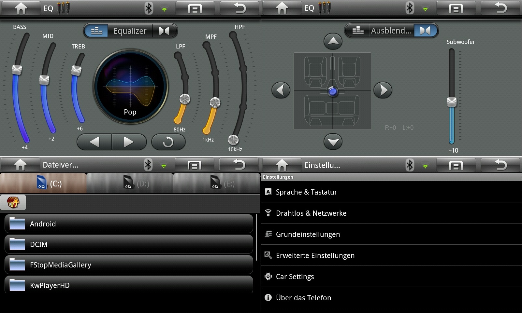Shift balance right with the right arrow button
This screenshot has height=313, width=522.
pyautogui.click(x=383, y=90)
